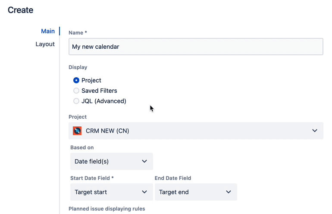
Task: Switch to the Main tab
Action: [48, 31]
